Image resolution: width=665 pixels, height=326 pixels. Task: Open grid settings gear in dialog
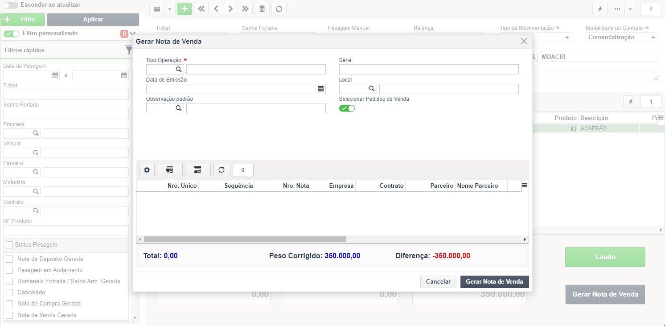(147, 169)
